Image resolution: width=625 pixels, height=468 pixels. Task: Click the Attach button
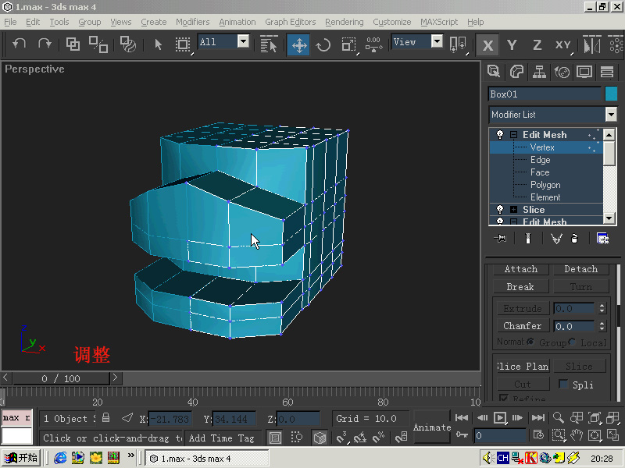(521, 269)
